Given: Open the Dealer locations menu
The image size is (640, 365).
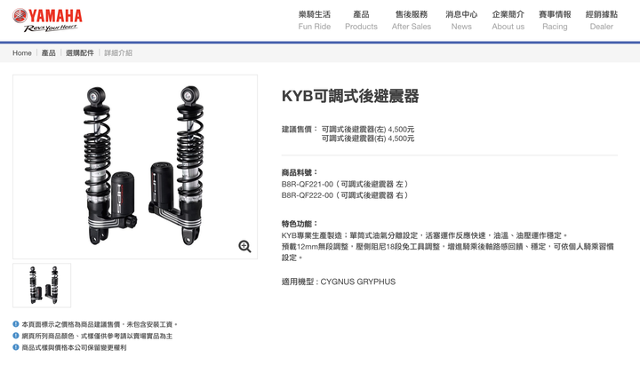Looking at the screenshot, I should tap(602, 20).
